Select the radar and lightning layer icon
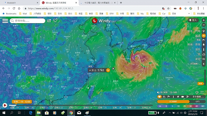Screen dimensions: 207x116 pos(204,31)
